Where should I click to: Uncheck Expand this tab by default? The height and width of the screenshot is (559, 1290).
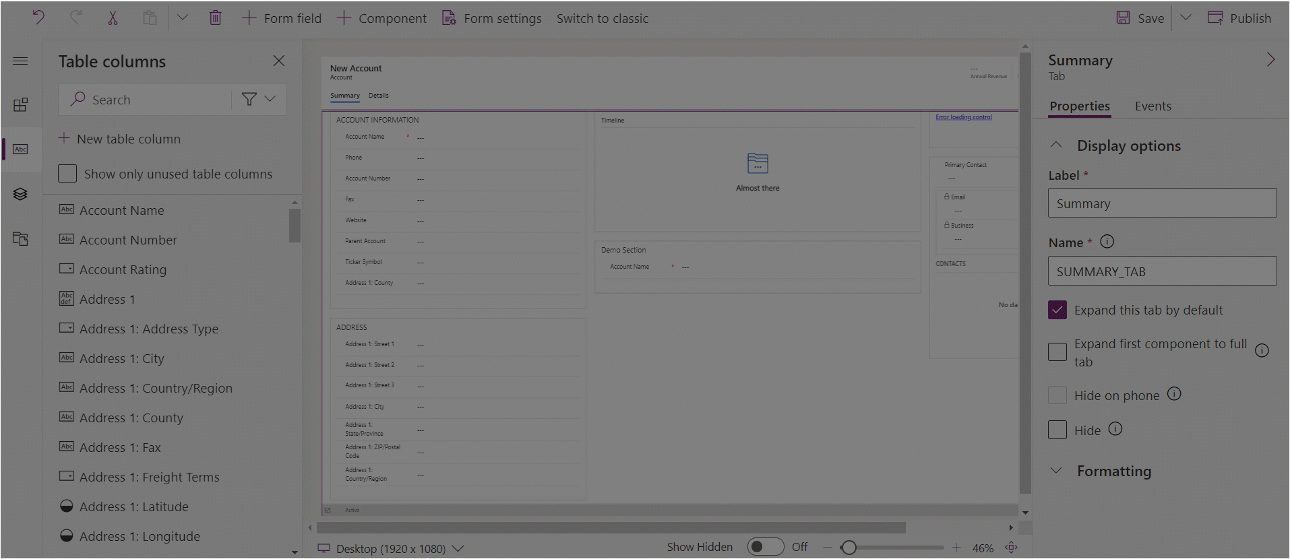pyautogui.click(x=1057, y=310)
